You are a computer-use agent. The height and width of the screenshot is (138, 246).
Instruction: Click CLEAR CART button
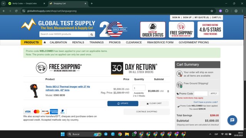(154, 103)
